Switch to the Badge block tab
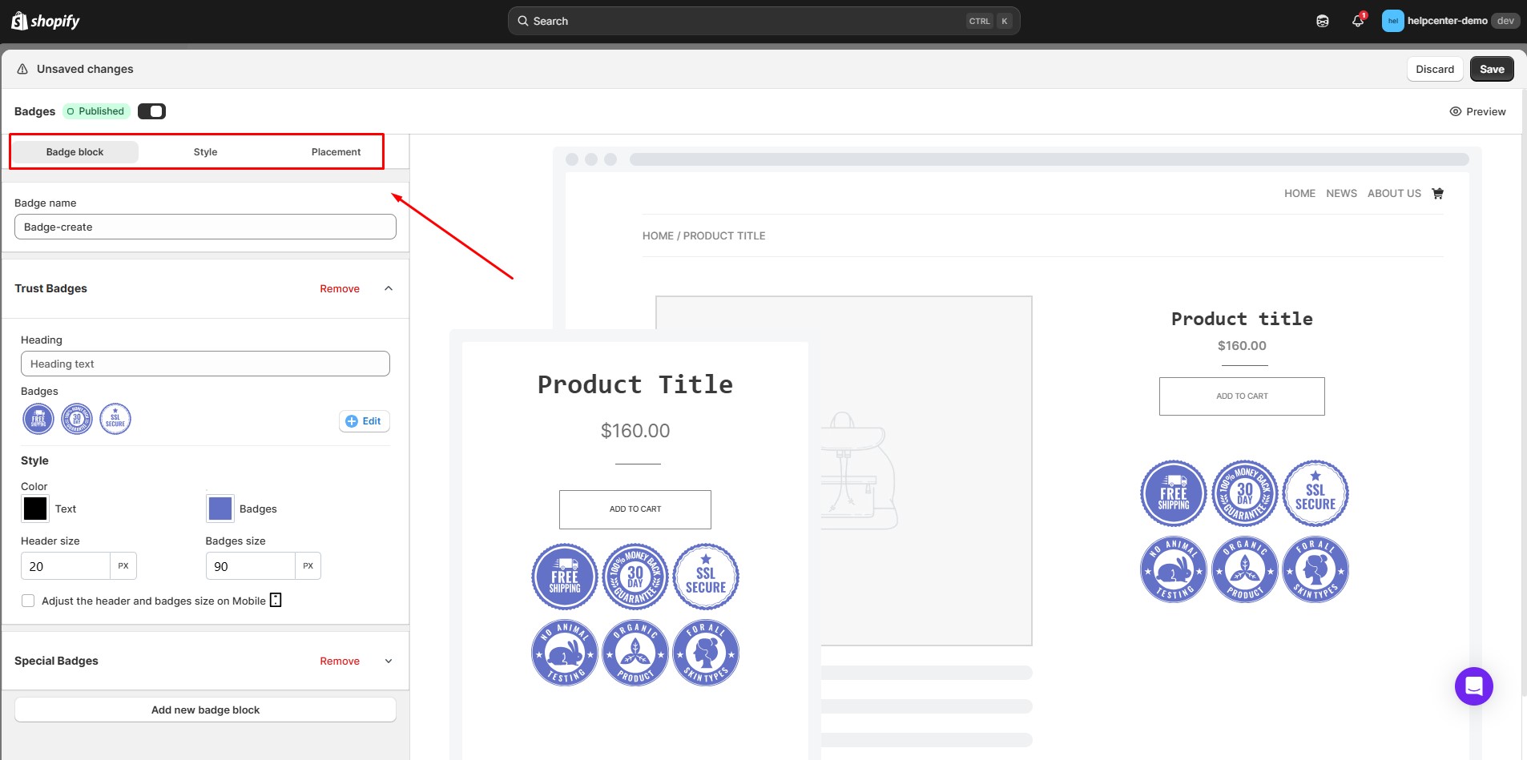The width and height of the screenshot is (1527, 760). click(x=75, y=152)
